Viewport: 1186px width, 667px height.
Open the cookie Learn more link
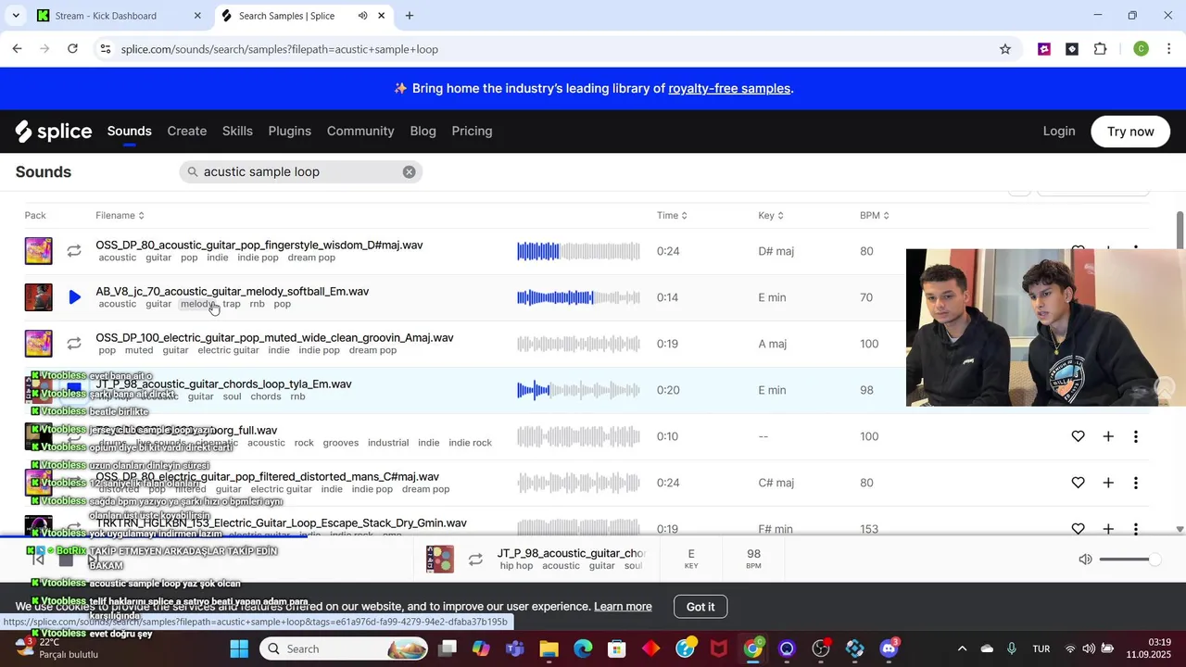623,607
